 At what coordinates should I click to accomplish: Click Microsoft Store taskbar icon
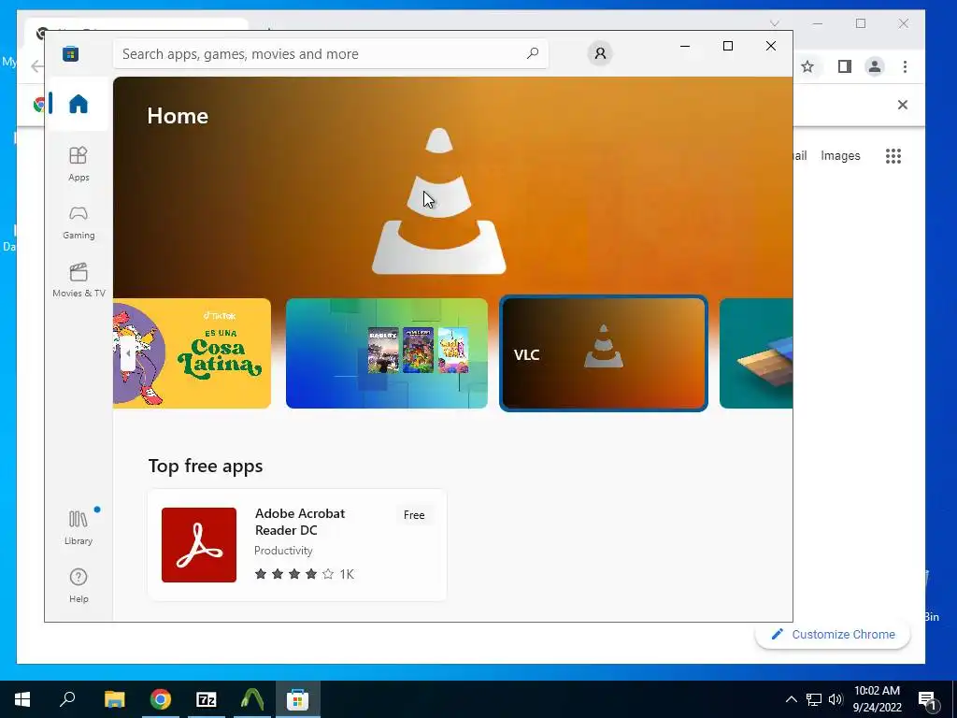click(298, 699)
